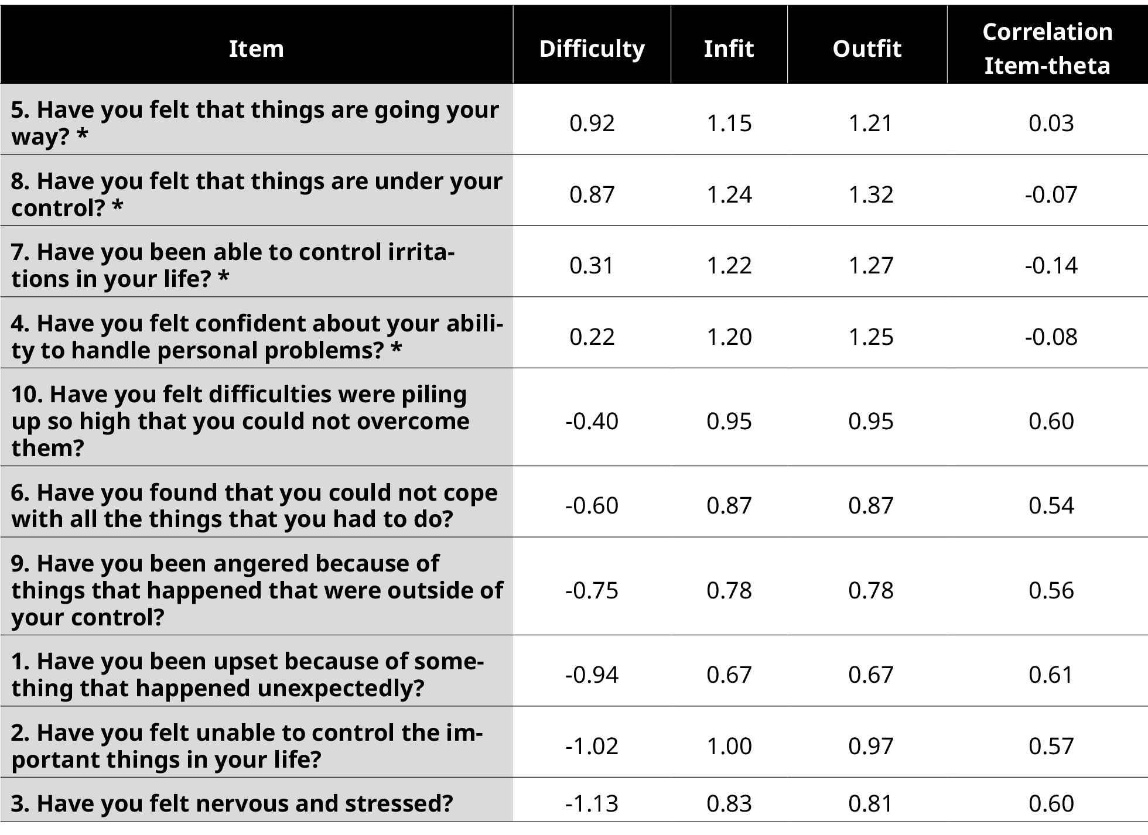Select item 7 control irritations row
This screenshot has height=835, width=1148.
tap(574, 262)
